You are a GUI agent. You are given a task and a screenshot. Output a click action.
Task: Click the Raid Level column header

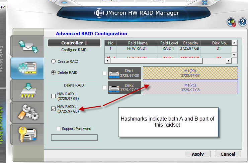169,43
